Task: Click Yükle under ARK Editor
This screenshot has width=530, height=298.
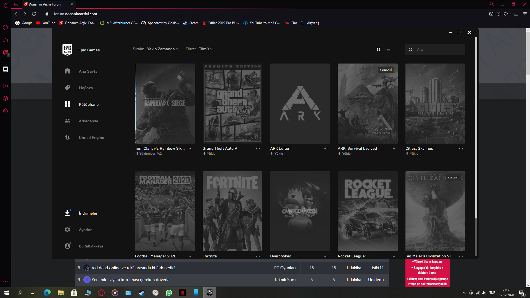Action: [277, 154]
